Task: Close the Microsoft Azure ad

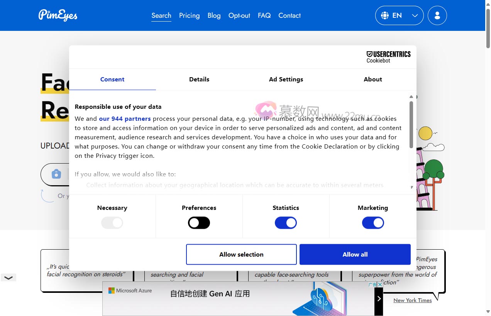Action: click(380, 285)
